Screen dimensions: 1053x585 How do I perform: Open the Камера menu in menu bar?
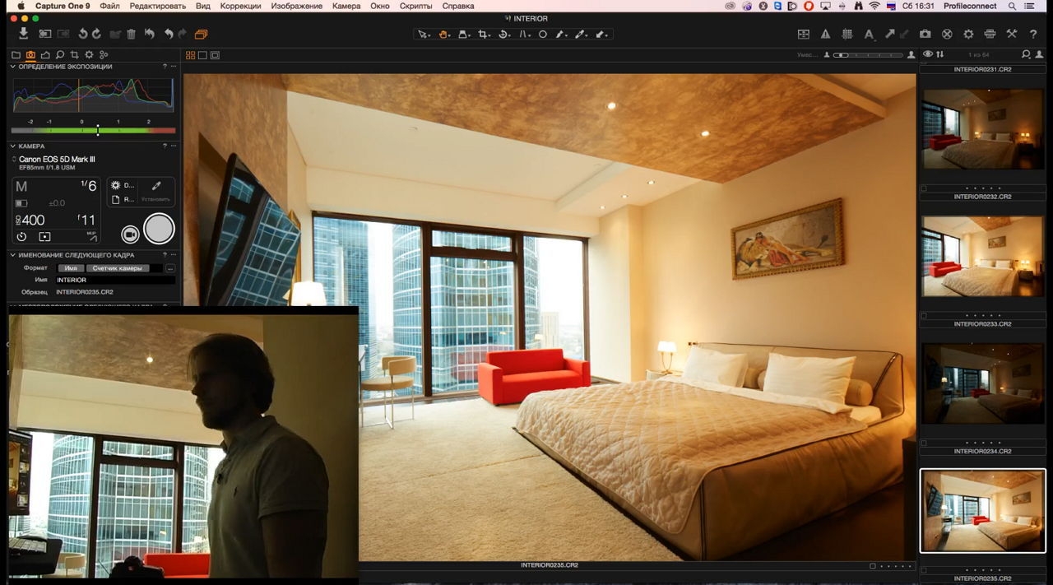click(x=346, y=6)
